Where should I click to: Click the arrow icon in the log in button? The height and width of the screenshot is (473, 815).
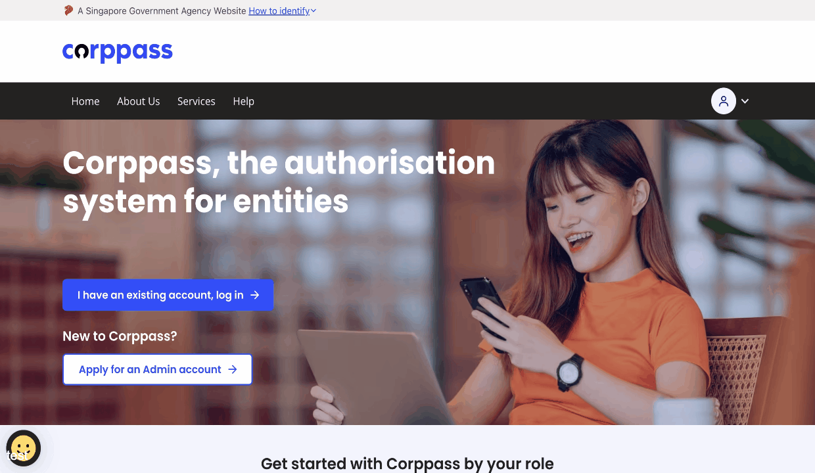255,295
